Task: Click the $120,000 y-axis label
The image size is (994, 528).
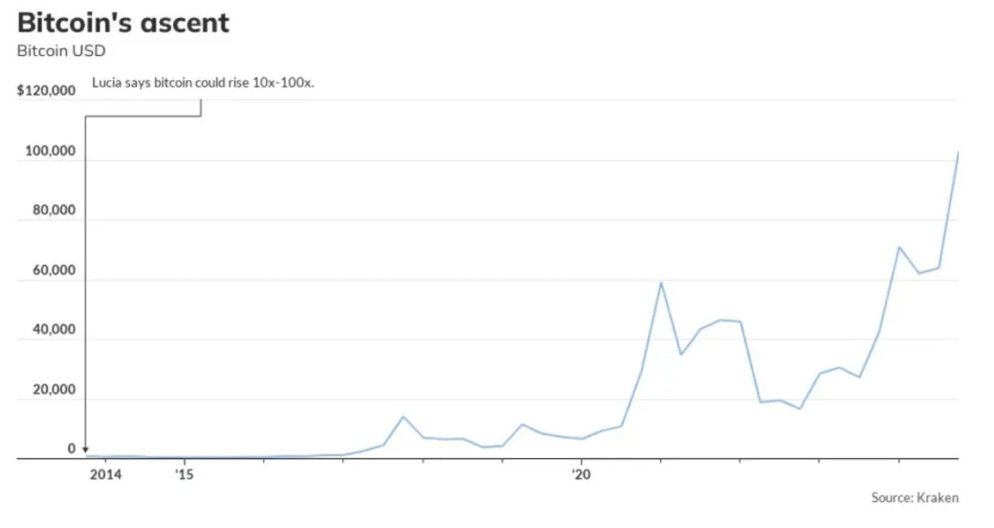Action: point(46,91)
